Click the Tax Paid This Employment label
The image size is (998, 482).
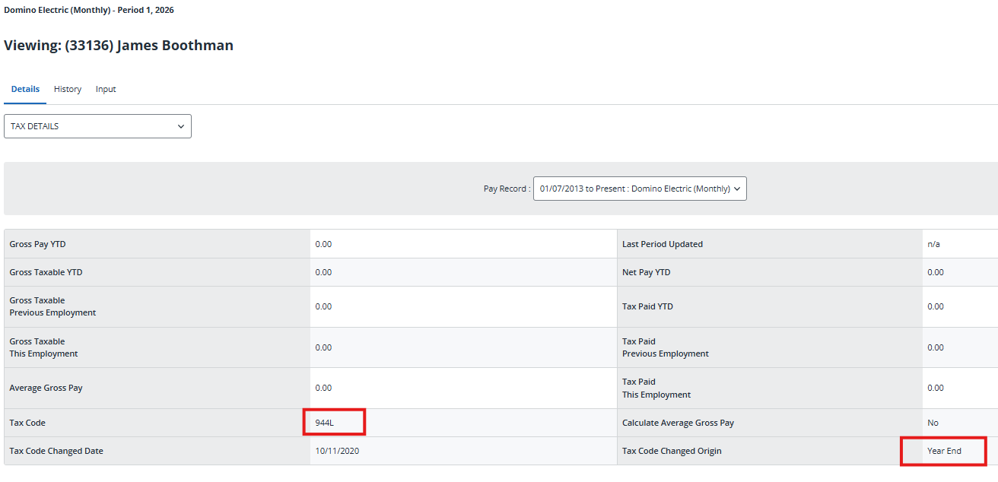(x=656, y=388)
